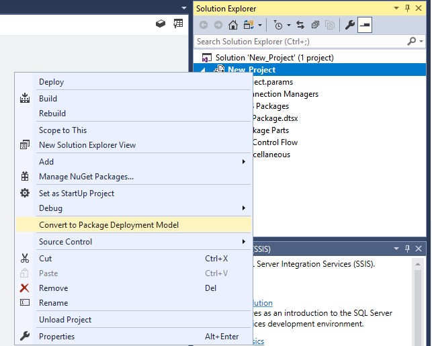Toggle pin on Solution Explorer panel
Image resolution: width=432 pixels, height=346 pixels.
pos(407,8)
